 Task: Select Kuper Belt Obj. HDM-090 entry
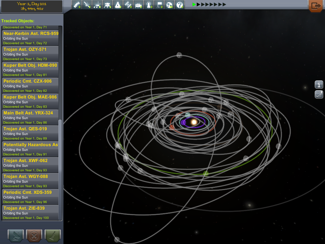tap(30, 70)
